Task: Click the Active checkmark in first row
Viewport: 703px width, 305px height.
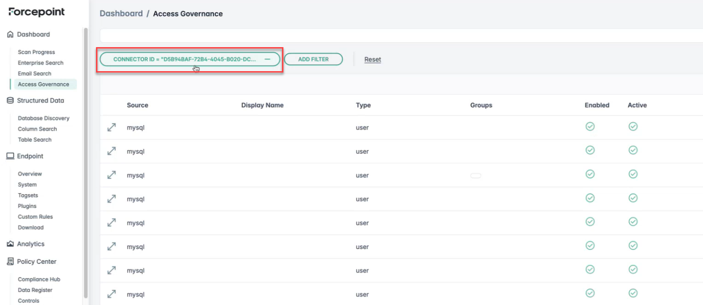Action: tap(633, 127)
